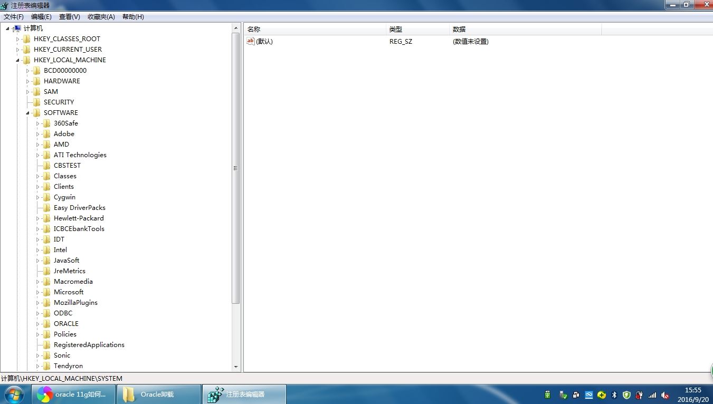Click the overlapping windows tray icon
The image size is (713, 404).
pyautogui.click(x=576, y=395)
